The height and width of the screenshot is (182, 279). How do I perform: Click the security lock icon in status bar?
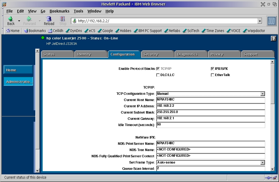[x=275, y=178]
